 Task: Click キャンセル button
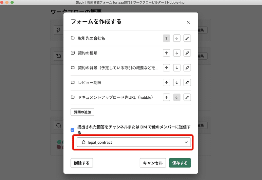[x=153, y=163]
